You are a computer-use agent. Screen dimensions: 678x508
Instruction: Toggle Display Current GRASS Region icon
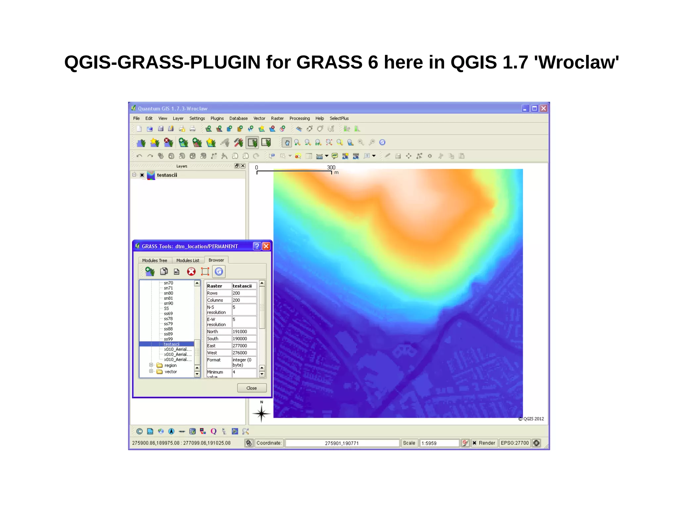[252, 143]
